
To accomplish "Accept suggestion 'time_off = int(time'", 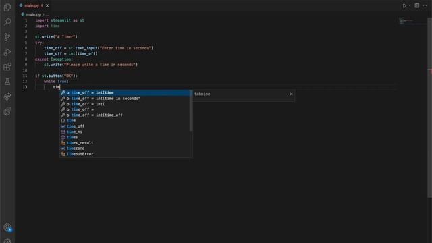I will [x=124, y=93].
